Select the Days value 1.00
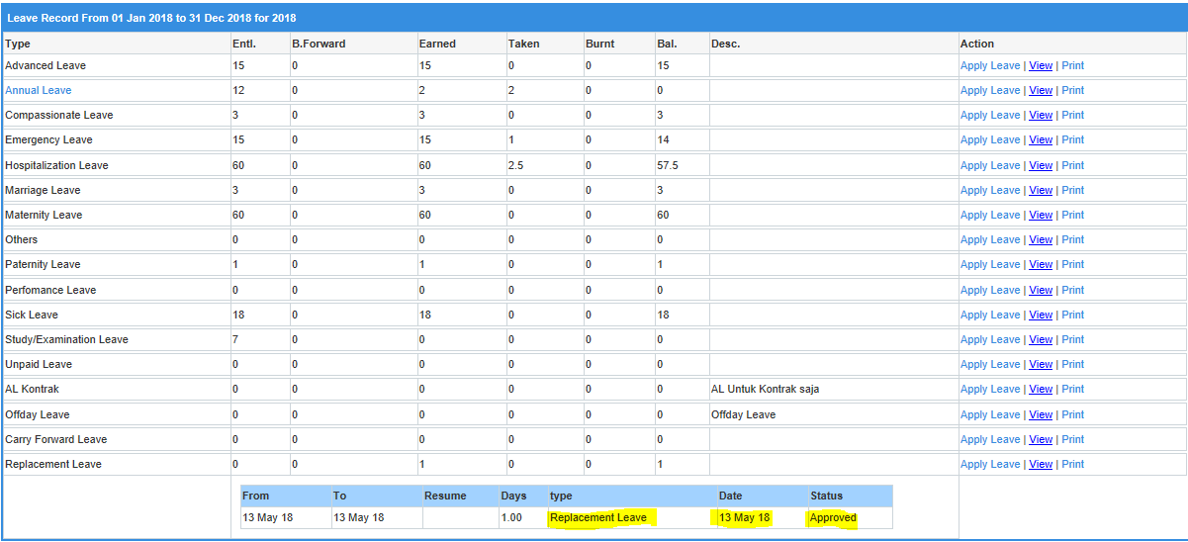This screenshot has width=1188, height=542. 512,517
